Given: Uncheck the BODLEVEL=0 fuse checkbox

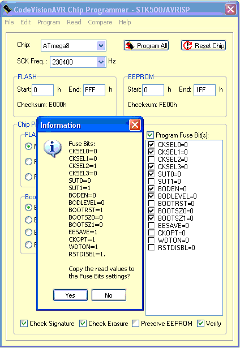Looking at the screenshot, I should pos(151,196).
